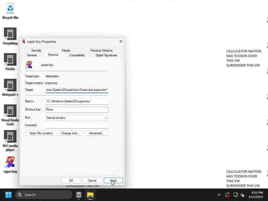
Task: Open the network display tray icon
Action: [236, 195]
